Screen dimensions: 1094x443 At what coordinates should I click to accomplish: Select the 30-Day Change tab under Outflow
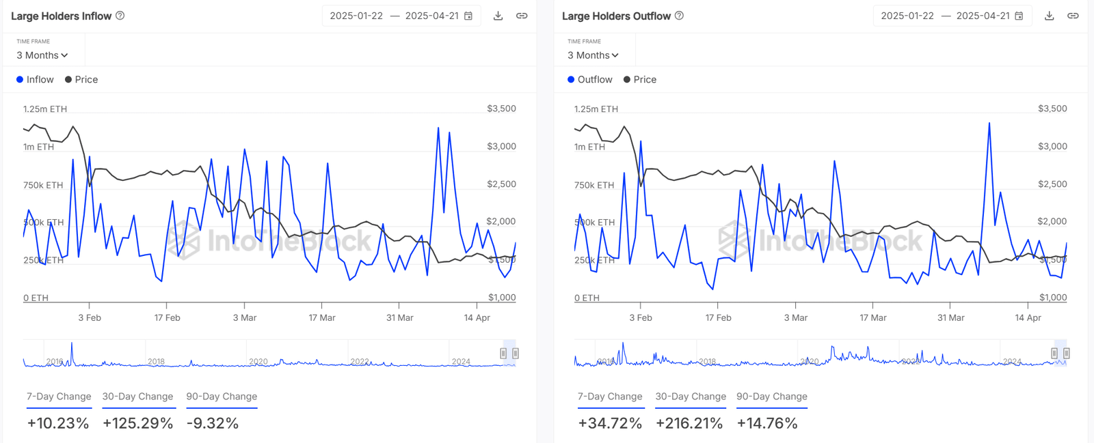(691, 397)
